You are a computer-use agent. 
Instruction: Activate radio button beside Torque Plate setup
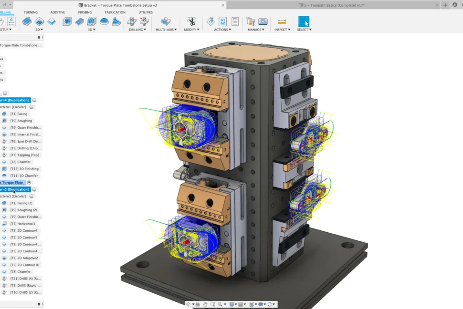(29, 183)
